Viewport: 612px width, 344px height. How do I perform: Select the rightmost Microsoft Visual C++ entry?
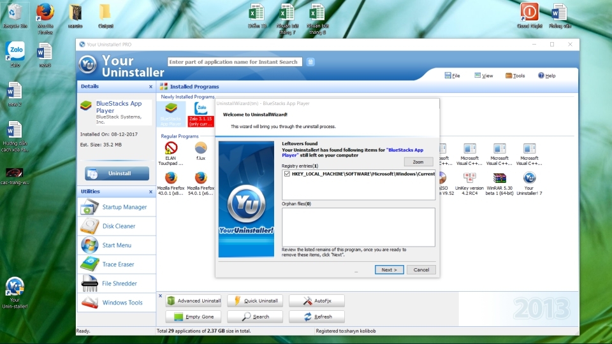pyautogui.click(x=529, y=154)
